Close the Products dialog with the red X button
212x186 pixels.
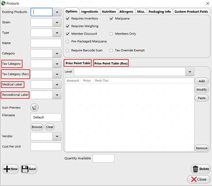[x=199, y=179]
